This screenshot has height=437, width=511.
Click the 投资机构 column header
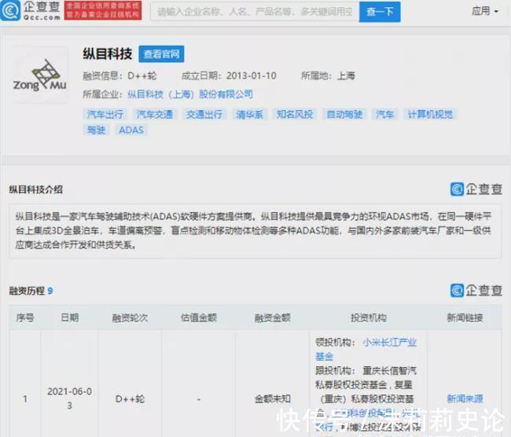coord(369,318)
